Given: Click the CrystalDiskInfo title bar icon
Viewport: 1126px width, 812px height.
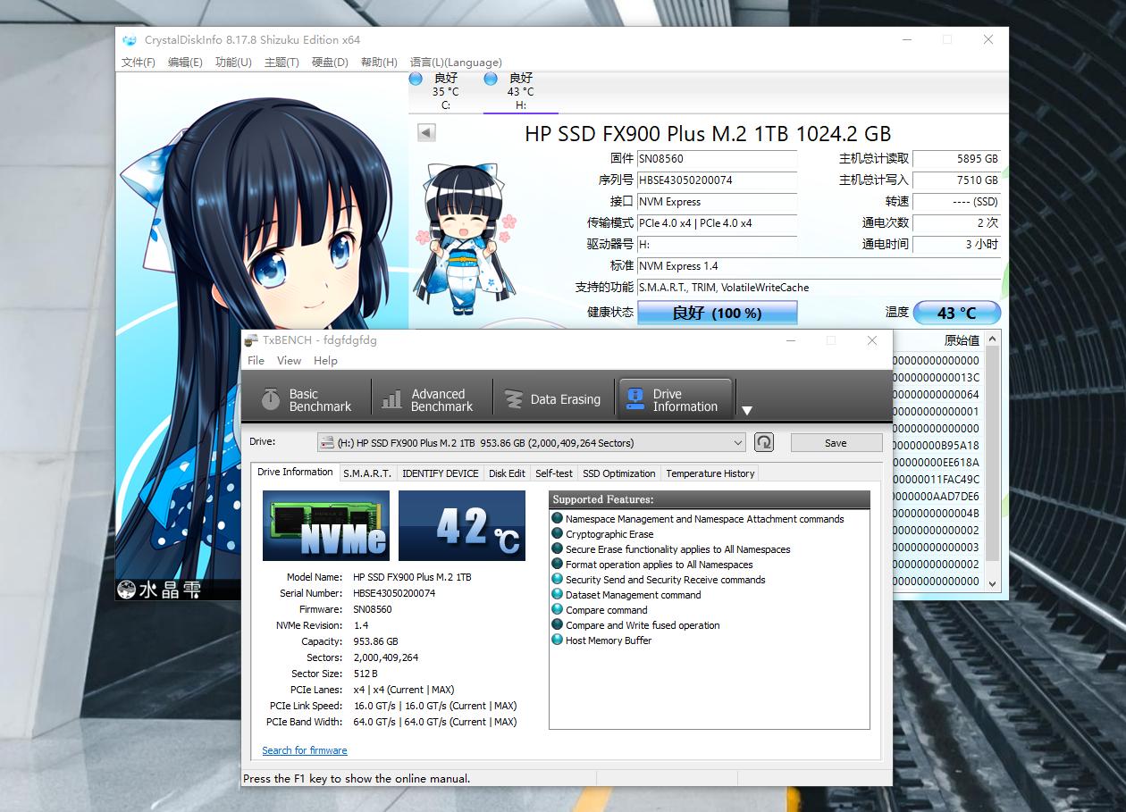Looking at the screenshot, I should click(129, 40).
